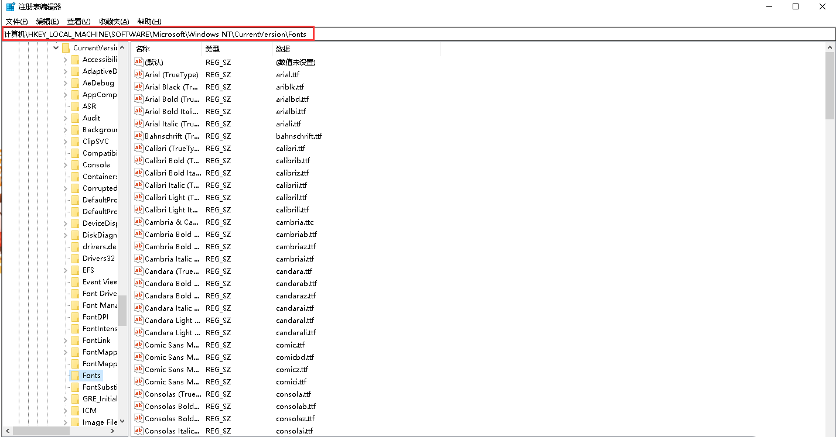Click the key tree scroll up arrow
The image size is (836, 437).
[122, 47]
